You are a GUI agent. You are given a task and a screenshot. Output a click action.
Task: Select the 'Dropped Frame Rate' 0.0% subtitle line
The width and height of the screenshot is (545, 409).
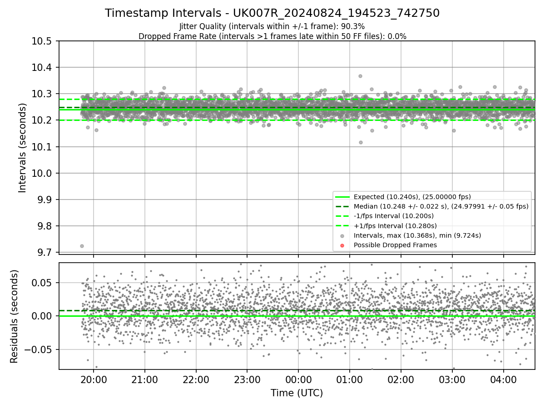(272, 36)
